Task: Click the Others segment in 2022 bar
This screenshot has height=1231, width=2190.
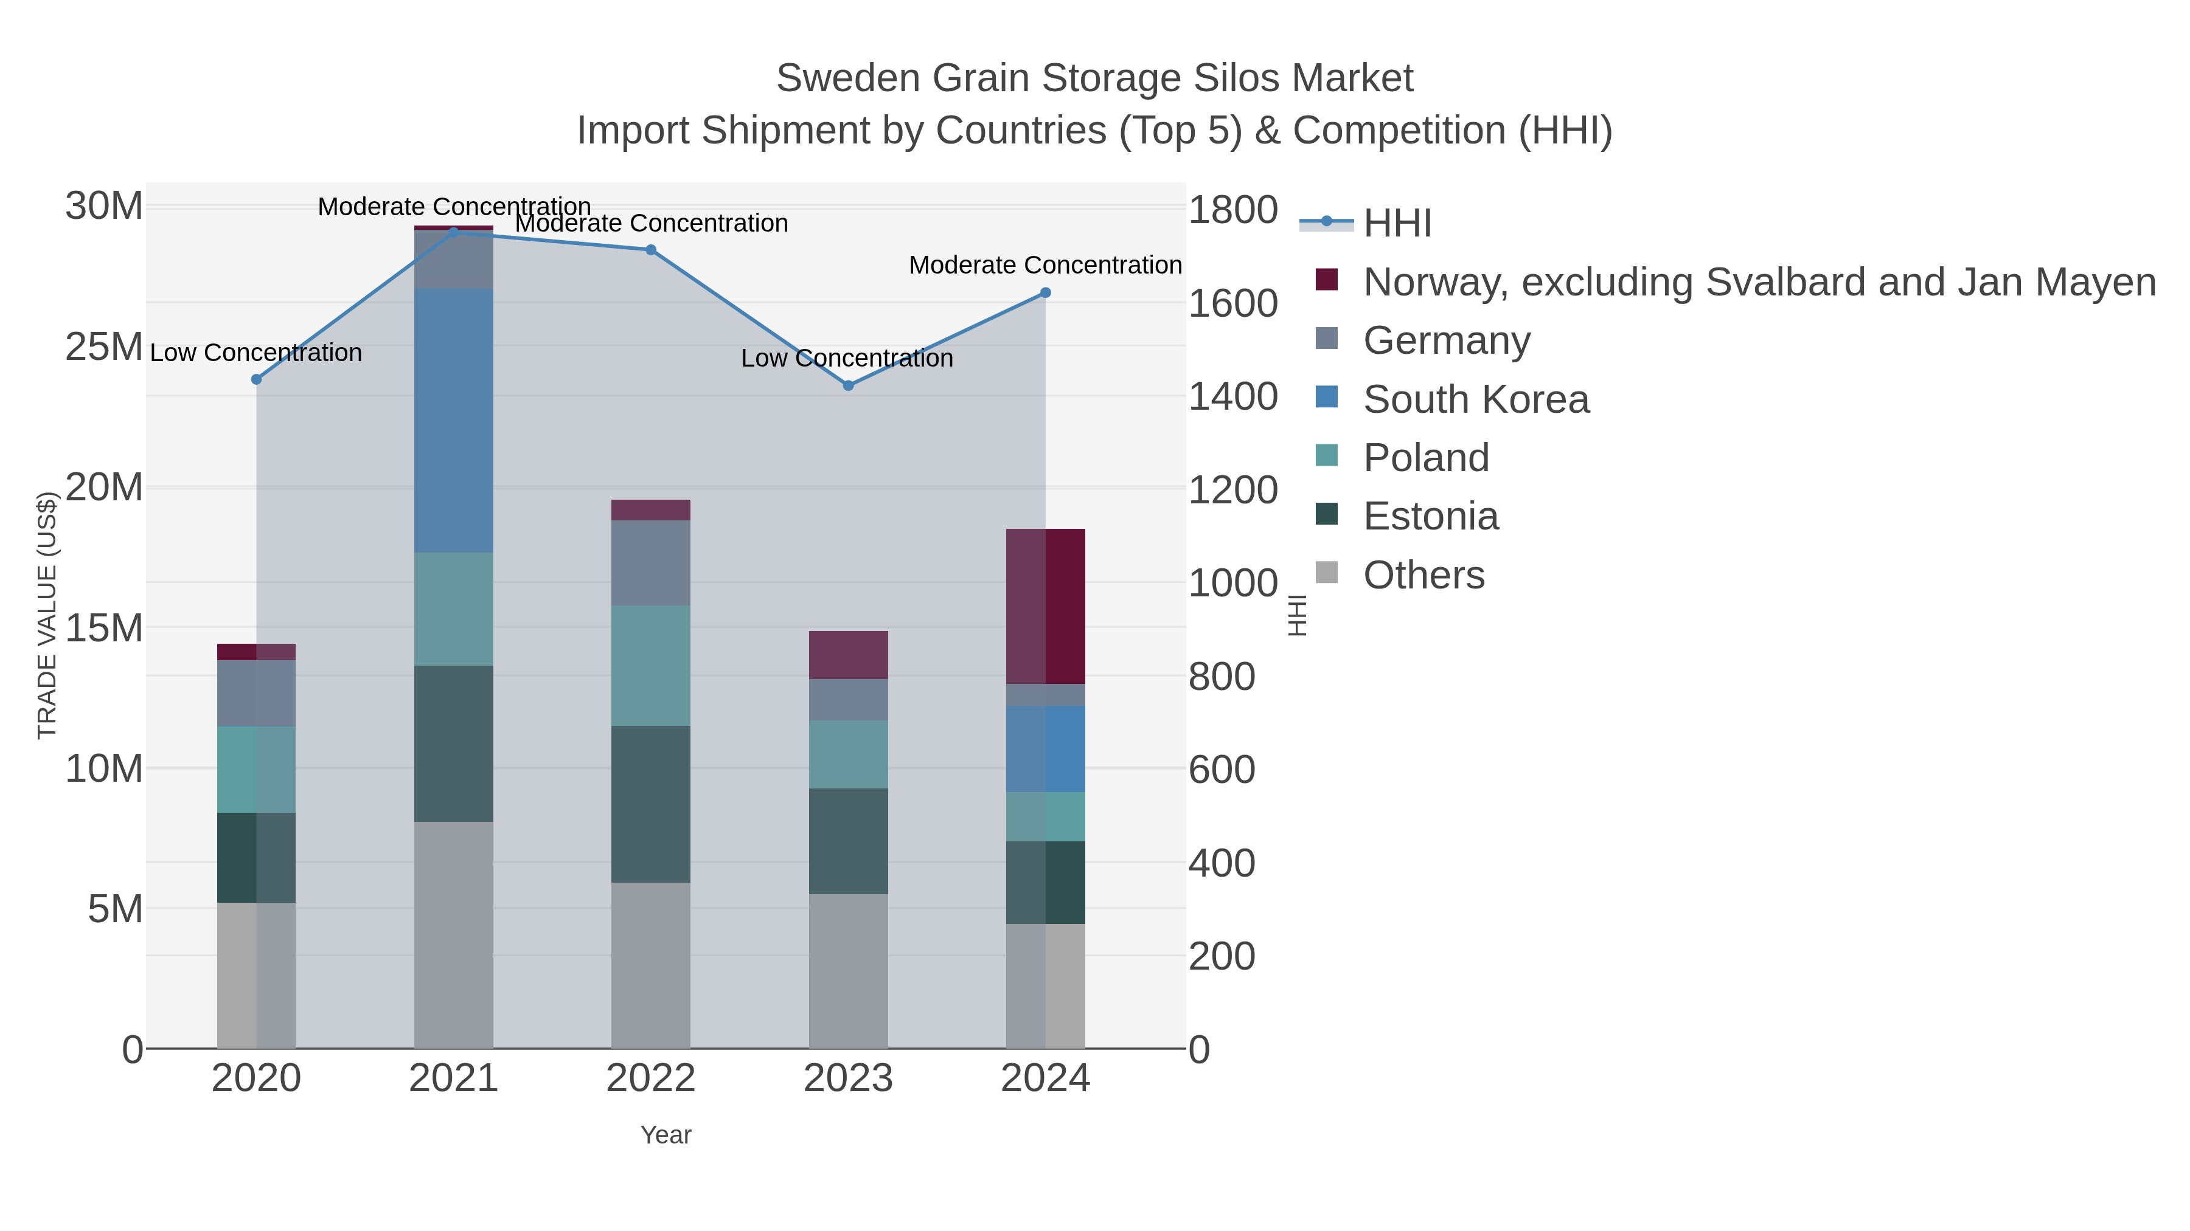Action: (651, 965)
